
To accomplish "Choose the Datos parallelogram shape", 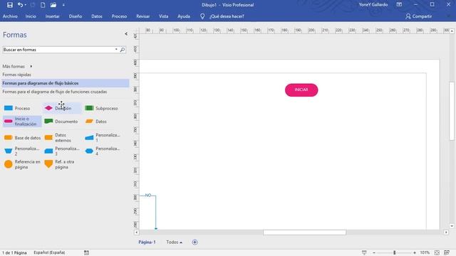I will pyautogui.click(x=95, y=122).
